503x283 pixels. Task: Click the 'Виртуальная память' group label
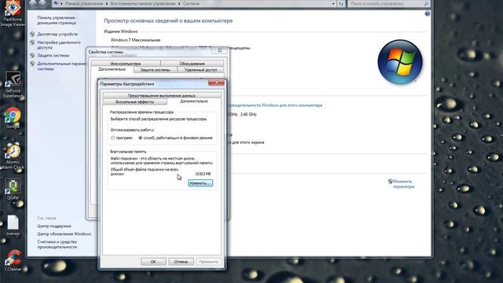point(128,152)
